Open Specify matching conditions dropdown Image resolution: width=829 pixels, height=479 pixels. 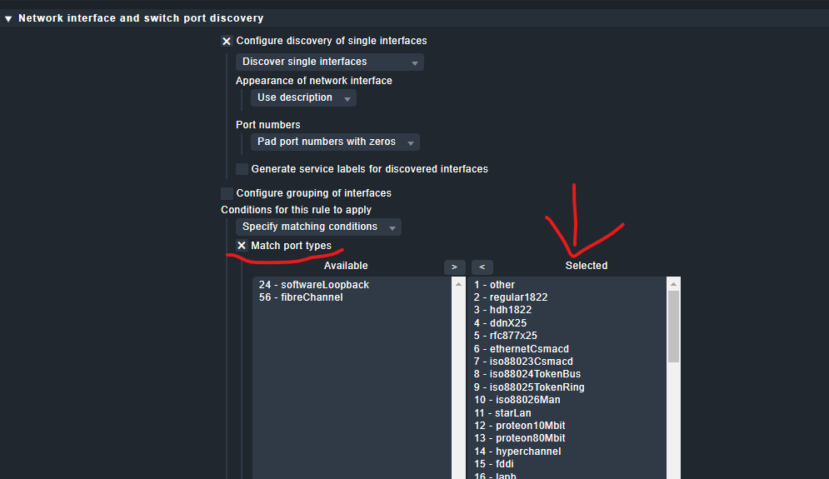[318, 227]
